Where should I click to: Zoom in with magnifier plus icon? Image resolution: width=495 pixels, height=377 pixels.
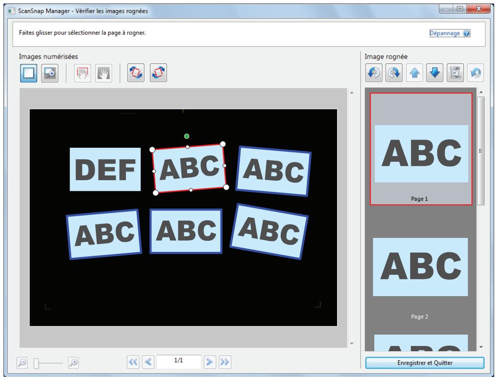[x=73, y=363]
